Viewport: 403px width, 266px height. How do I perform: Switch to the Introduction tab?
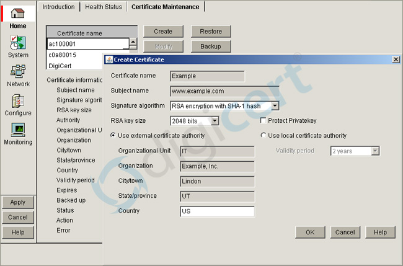pyautogui.click(x=58, y=7)
